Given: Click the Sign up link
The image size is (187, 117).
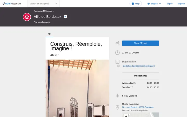Looking at the screenshot, I should pyautogui.click(x=181, y=4).
